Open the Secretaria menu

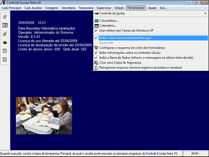(x=69, y=8)
